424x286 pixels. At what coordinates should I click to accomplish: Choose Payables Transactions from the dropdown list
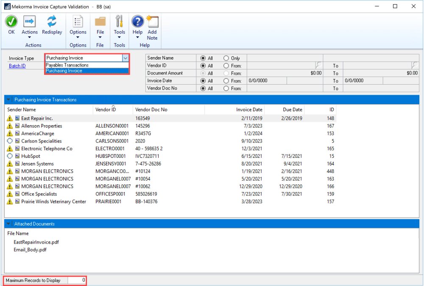(x=67, y=65)
